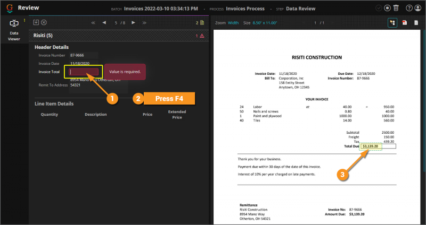This screenshot has height=225, width=426.
Task: Click the highlighted $3,139.20 Total Due value
Action: click(x=371, y=146)
